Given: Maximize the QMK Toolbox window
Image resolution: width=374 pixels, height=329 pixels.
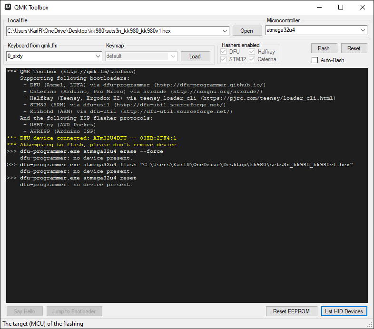Looking at the screenshot, I should click(x=341, y=8).
